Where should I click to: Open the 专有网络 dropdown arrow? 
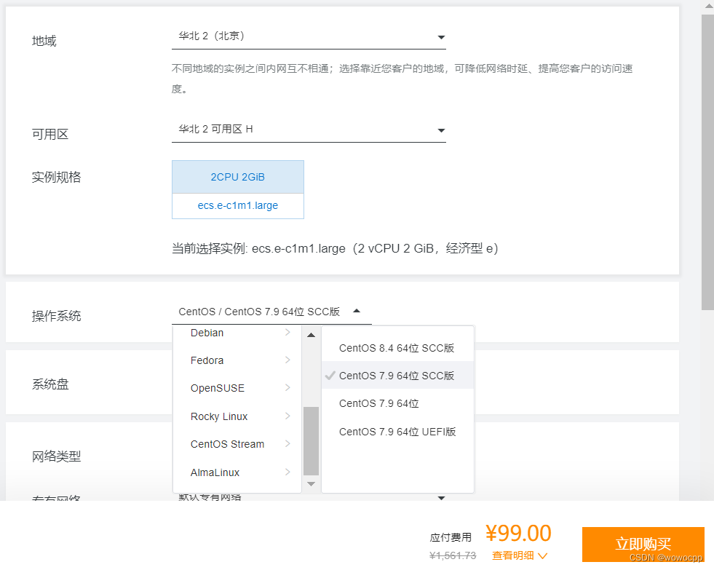pyautogui.click(x=441, y=498)
